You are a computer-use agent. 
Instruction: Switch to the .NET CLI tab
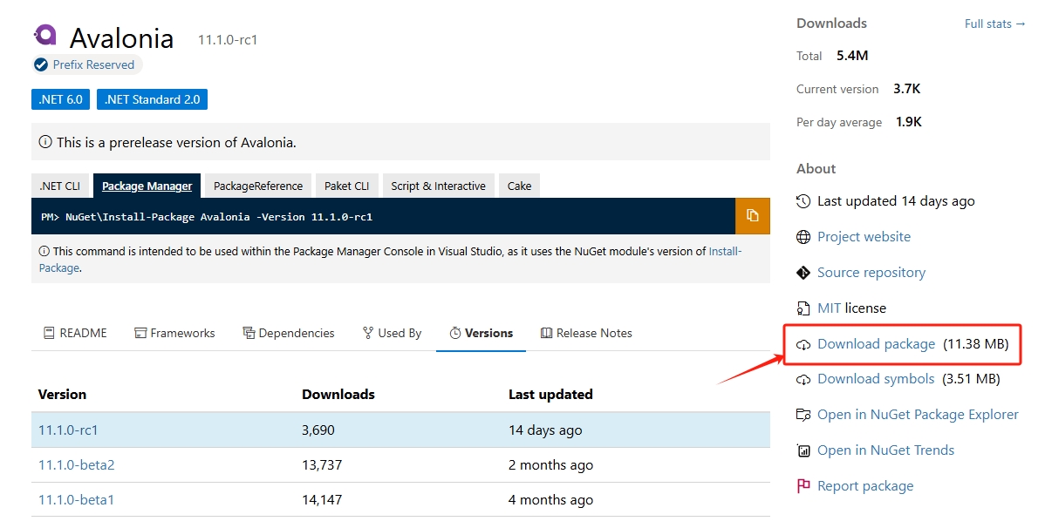(60, 186)
